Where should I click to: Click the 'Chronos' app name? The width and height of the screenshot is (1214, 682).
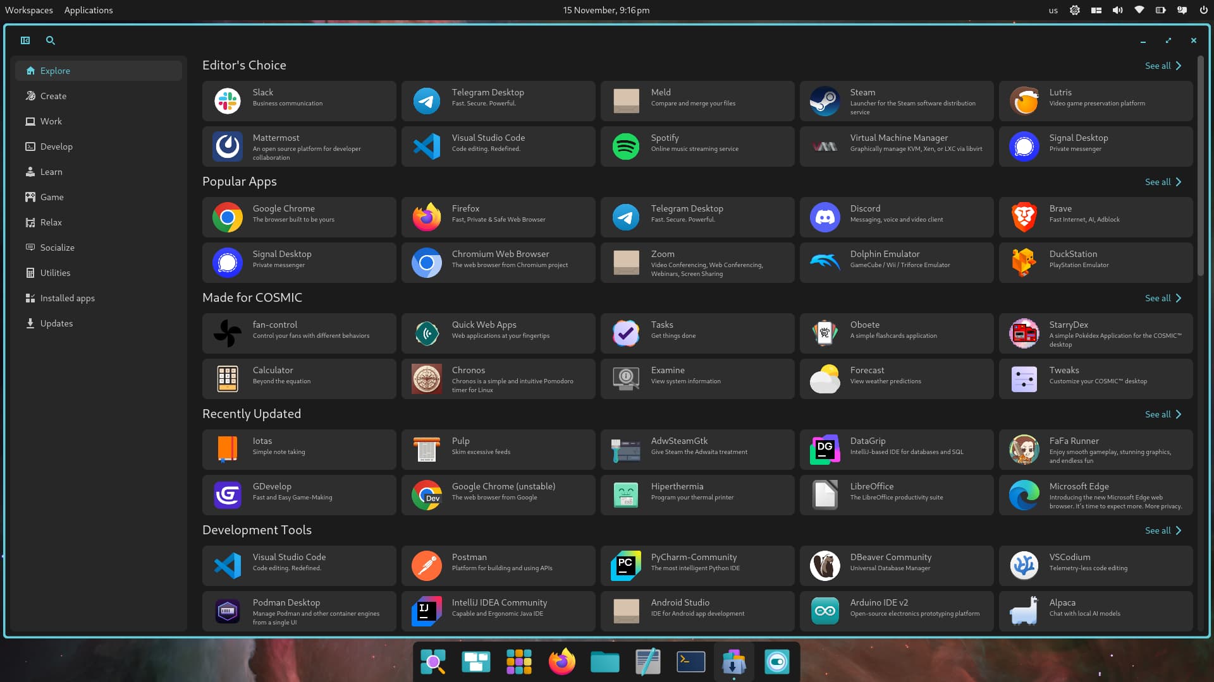click(x=469, y=370)
